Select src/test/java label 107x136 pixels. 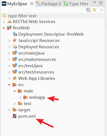click(30, 66)
